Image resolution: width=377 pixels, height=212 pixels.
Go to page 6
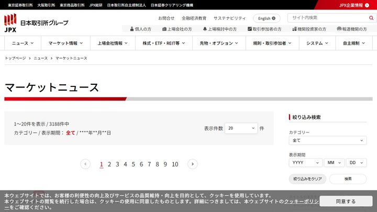141,164
